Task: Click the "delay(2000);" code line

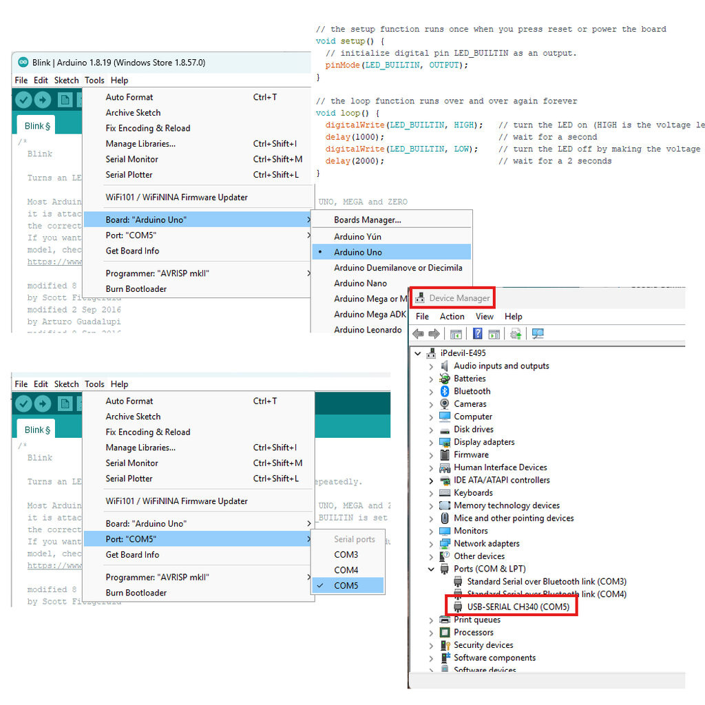Action: 355,161
